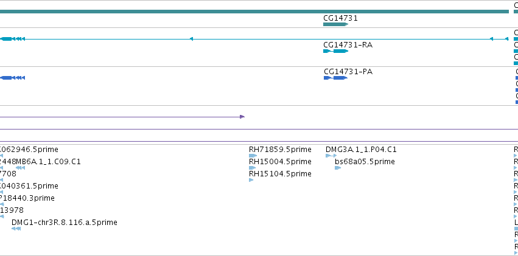The height and width of the screenshot is (256, 518).
Task: Click the CG14731 gene glyph
Action: pos(335,24)
